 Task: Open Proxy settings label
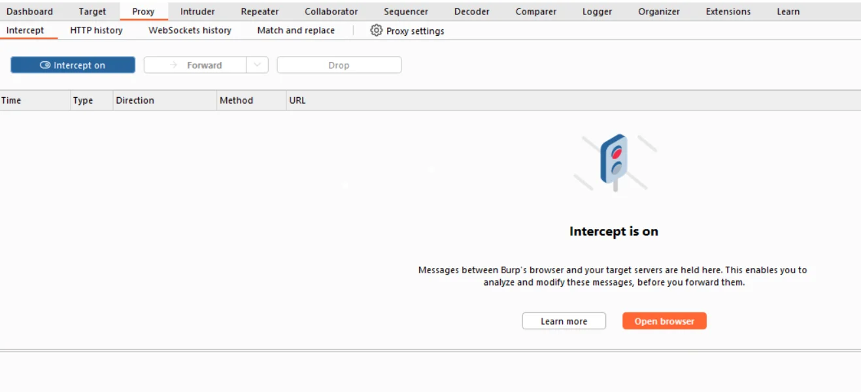click(x=415, y=31)
